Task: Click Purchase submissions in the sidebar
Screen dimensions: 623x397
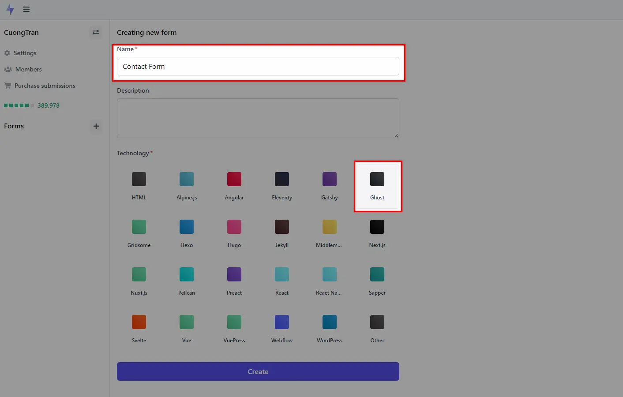Action: (45, 86)
